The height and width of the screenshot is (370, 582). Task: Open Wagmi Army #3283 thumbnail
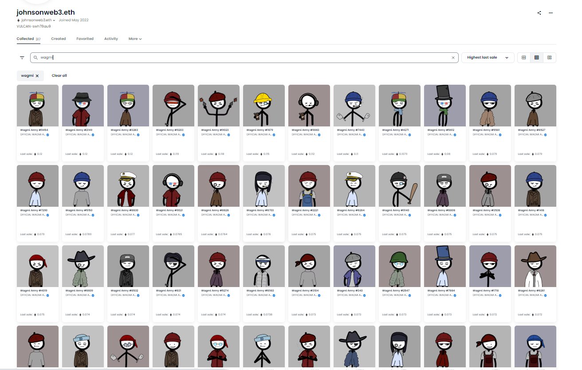click(128, 106)
